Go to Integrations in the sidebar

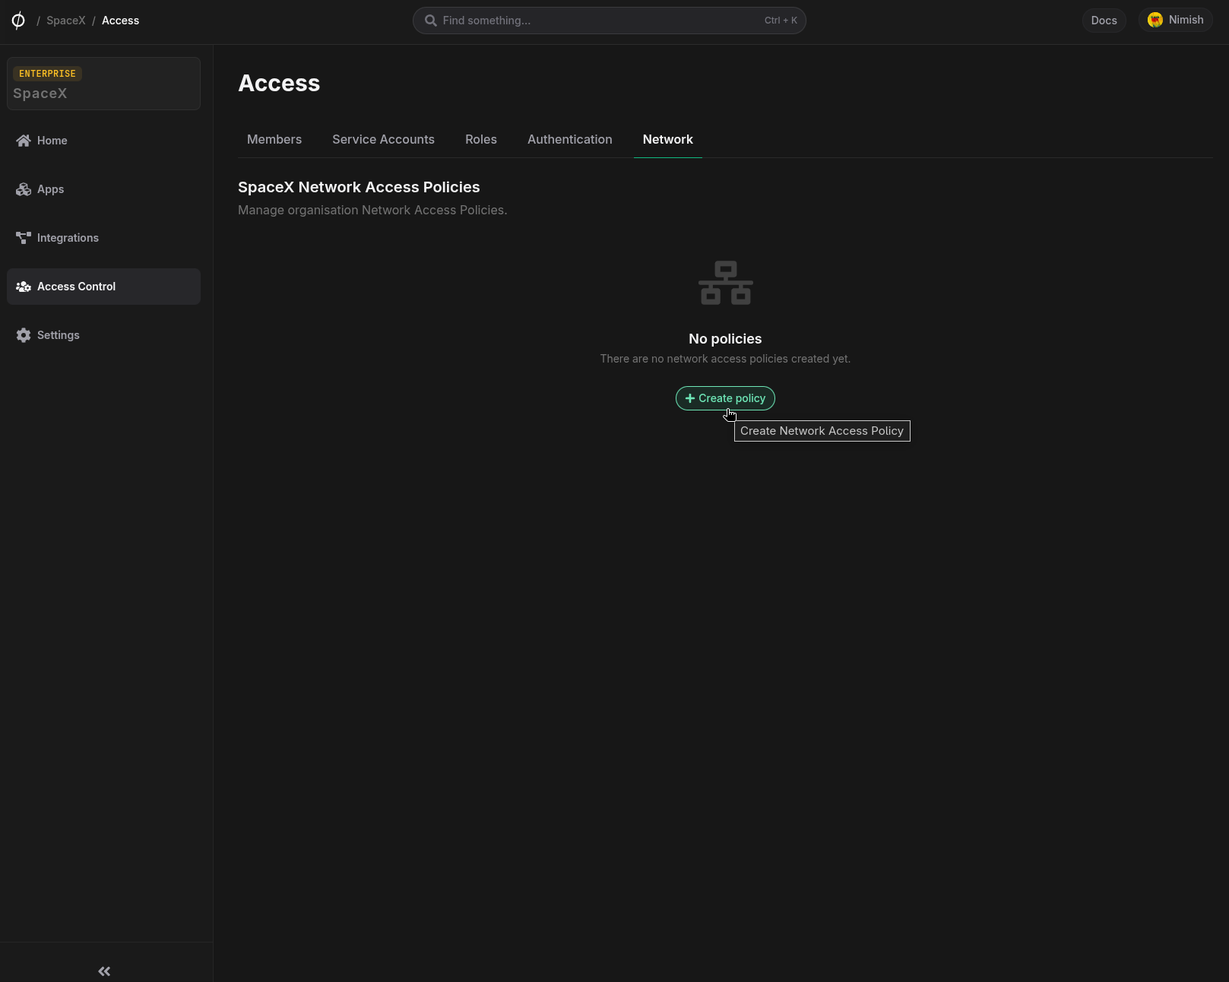[x=103, y=238]
